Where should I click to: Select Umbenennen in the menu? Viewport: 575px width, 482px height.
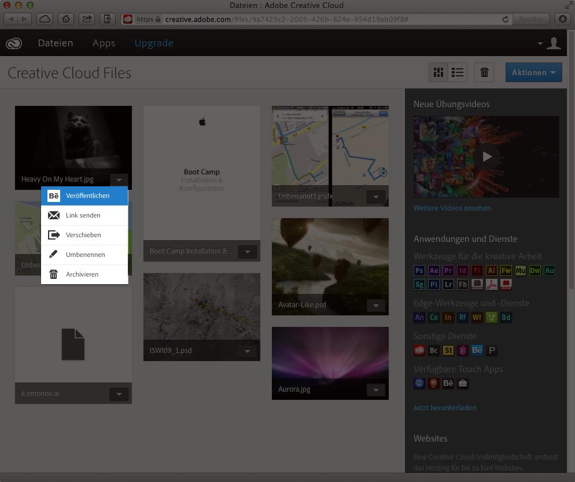[x=84, y=255]
